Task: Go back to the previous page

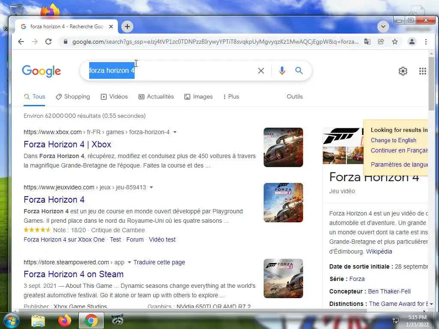Action: pyautogui.click(x=21, y=42)
